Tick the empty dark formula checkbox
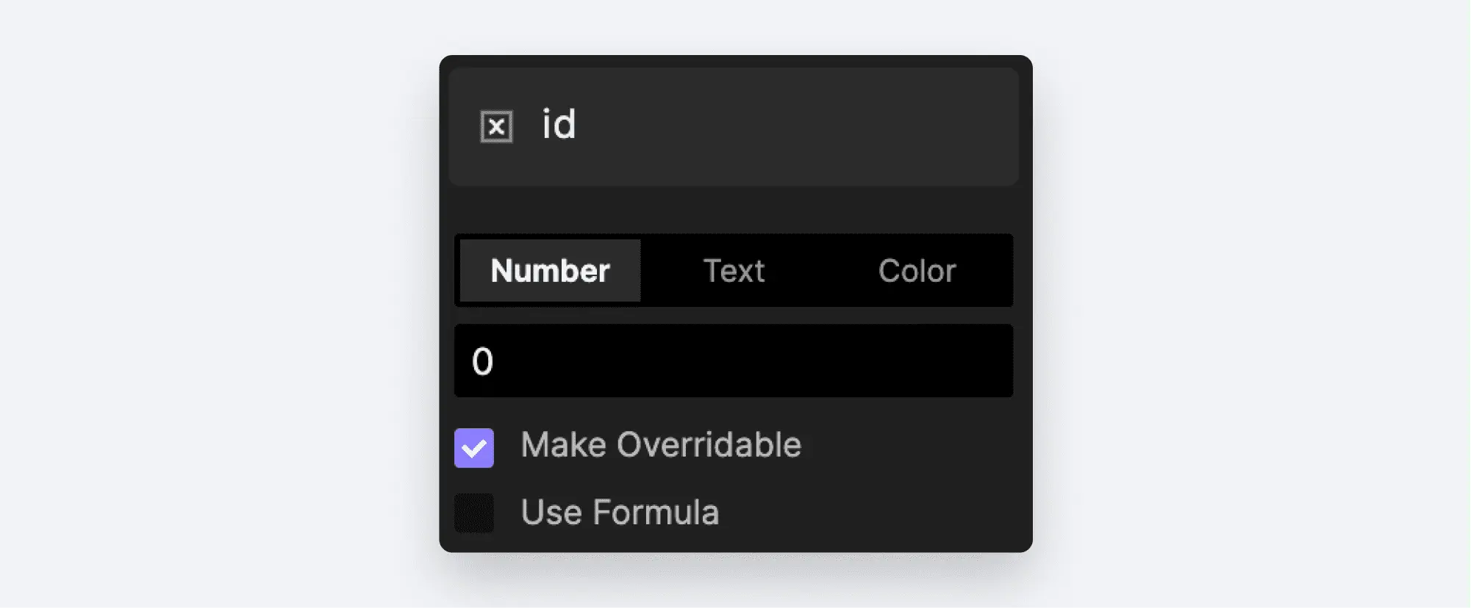This screenshot has height=608, width=1471. coord(474,513)
